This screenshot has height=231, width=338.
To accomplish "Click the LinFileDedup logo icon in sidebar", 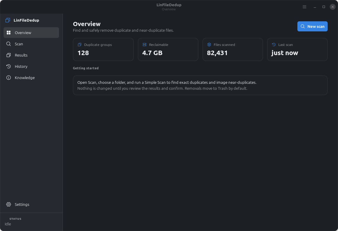I will tap(8, 20).
